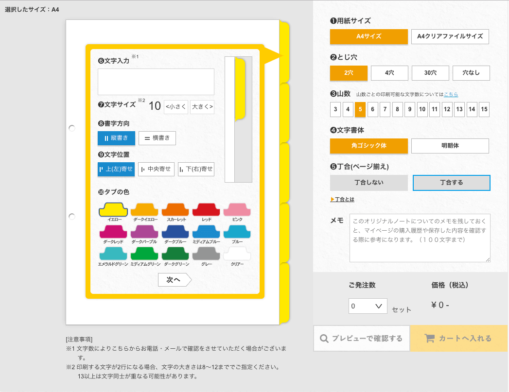
Task: Open the 丁合とは explanation link
Action: (x=344, y=199)
